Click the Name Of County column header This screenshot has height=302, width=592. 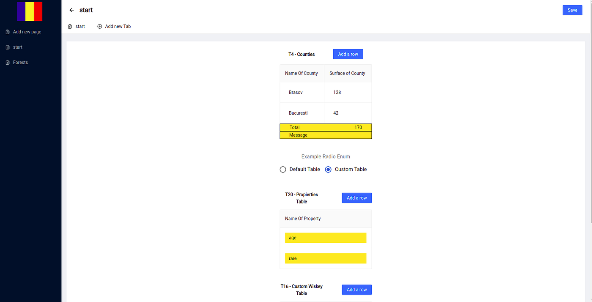pyautogui.click(x=302, y=73)
